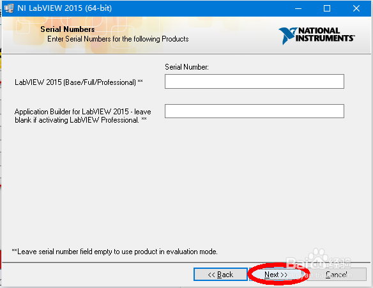Minimize the NI LabVIEW 2015 window
This screenshot has width=373, height=288.
coord(298,8)
